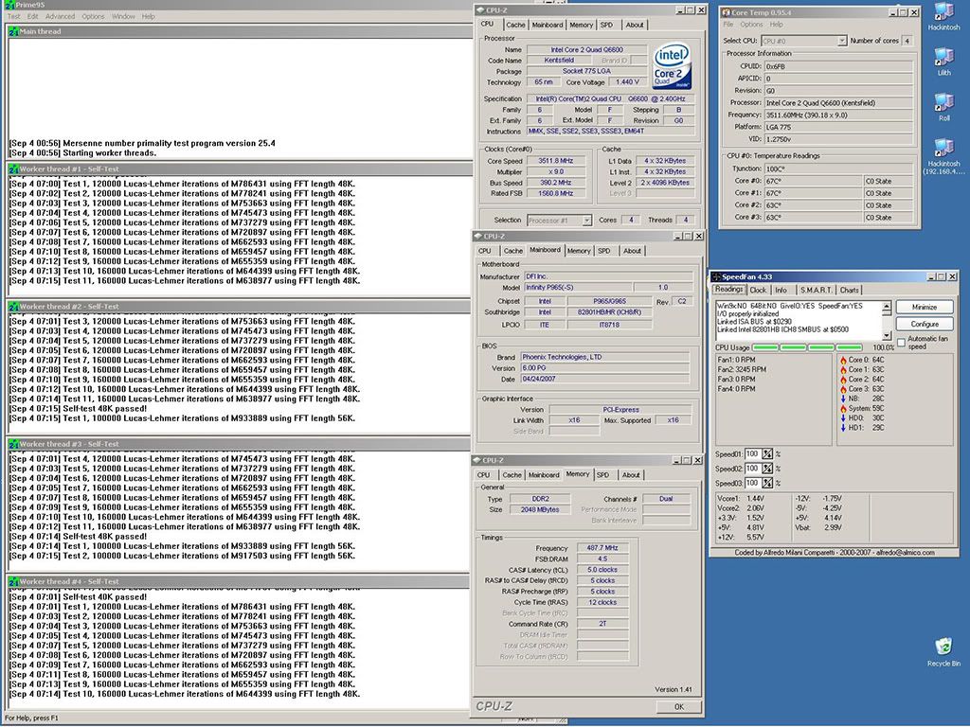This screenshot has height=727, width=970.
Task: Click the title icon of the CPU-Z memory Timings window
Action: pos(478,461)
